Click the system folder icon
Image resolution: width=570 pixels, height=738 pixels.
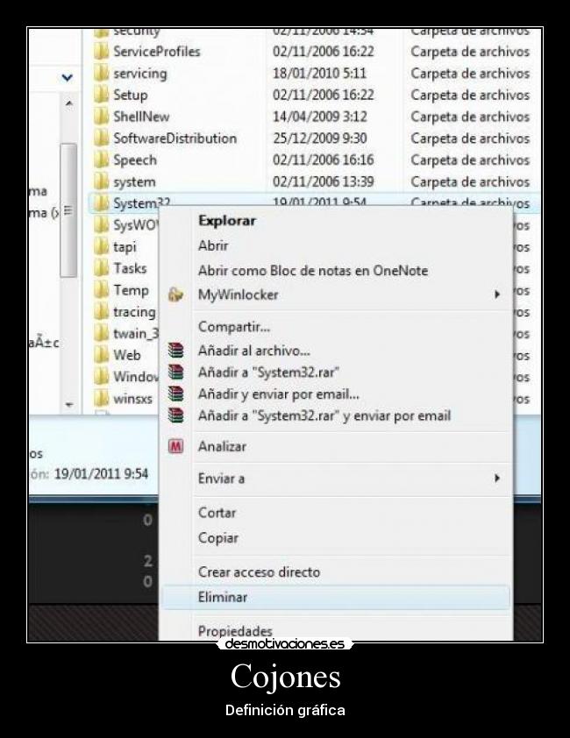tap(101, 181)
